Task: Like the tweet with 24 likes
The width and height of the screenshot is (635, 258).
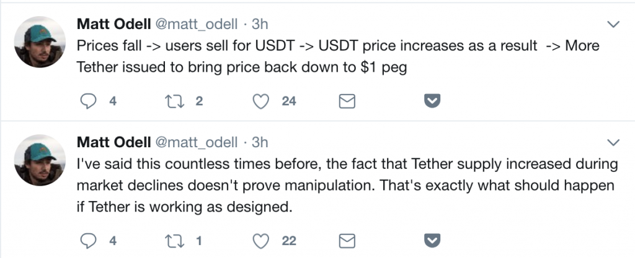Action: point(261,101)
